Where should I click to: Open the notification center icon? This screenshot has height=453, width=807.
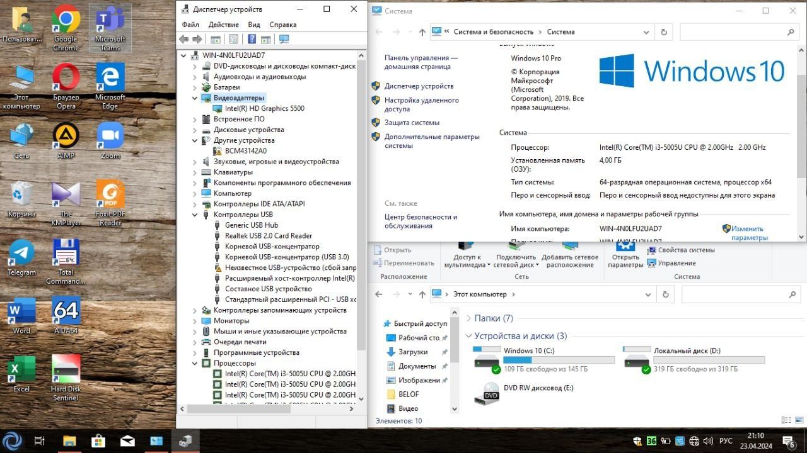coord(788,440)
